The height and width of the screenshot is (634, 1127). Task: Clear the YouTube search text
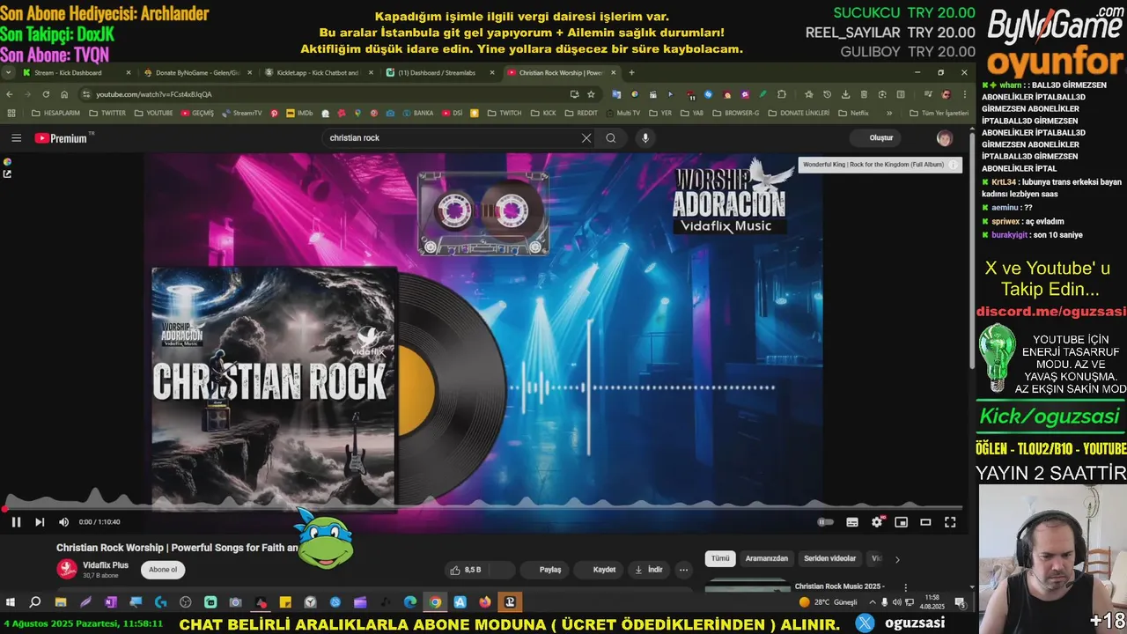[x=586, y=138]
